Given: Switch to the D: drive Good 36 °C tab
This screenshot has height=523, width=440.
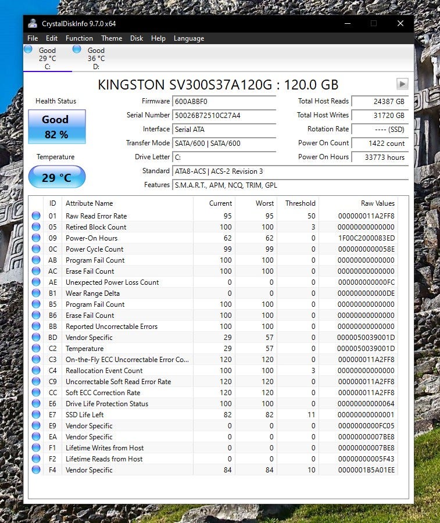Looking at the screenshot, I should (x=96, y=58).
